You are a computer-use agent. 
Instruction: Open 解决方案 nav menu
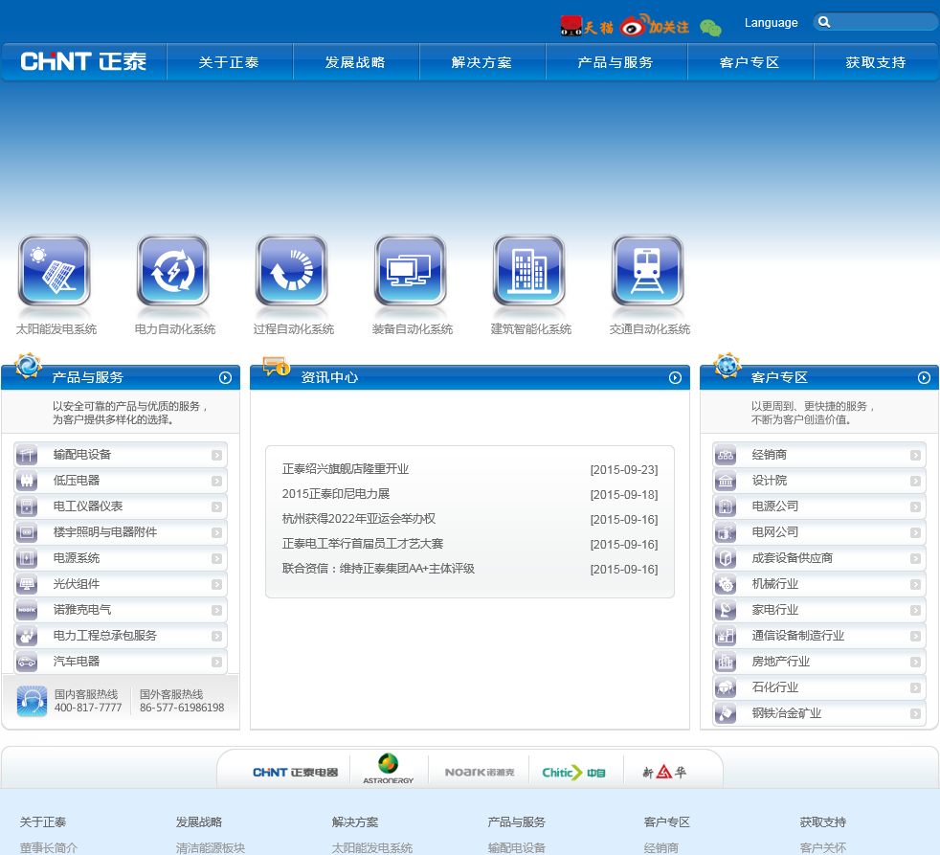(482, 62)
